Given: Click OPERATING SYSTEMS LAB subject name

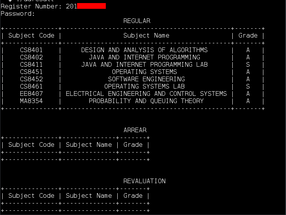Looking at the screenshot, I should tap(145, 87).
